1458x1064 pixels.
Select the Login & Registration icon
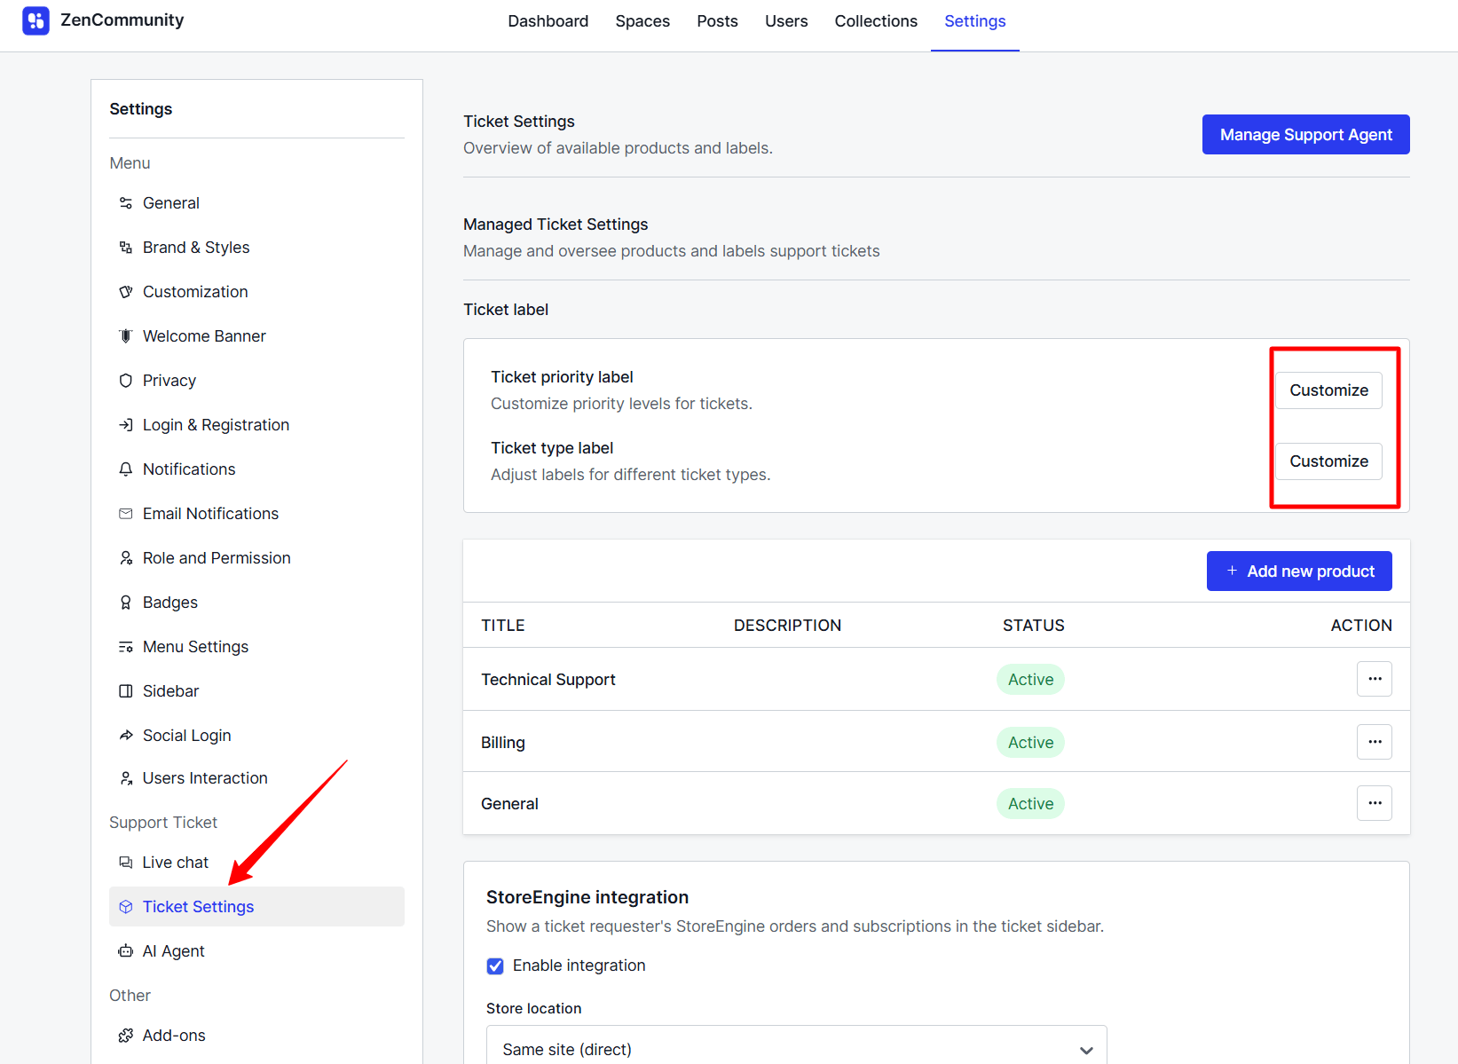(126, 425)
